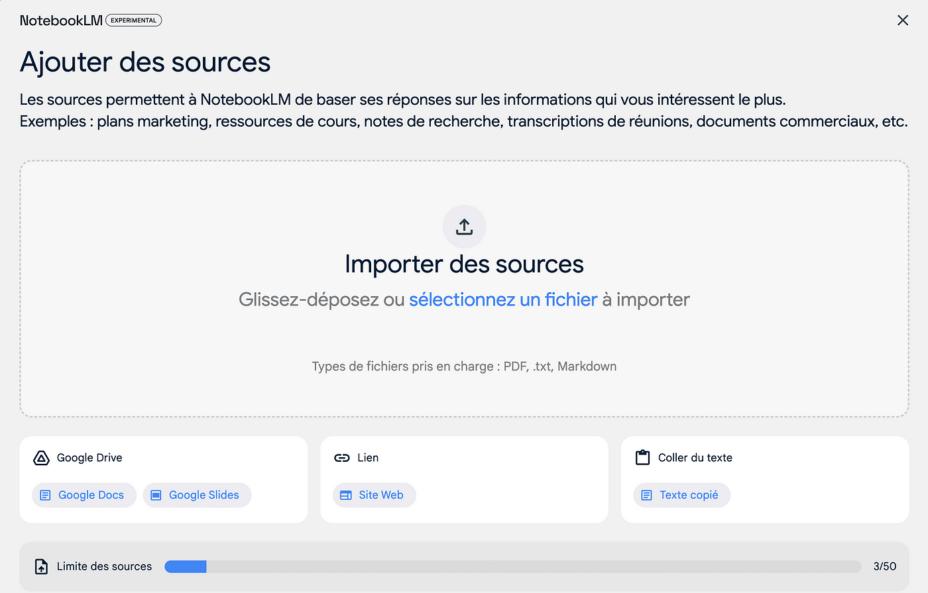
Task: Click the Limite des sources file icon
Action: 41,566
